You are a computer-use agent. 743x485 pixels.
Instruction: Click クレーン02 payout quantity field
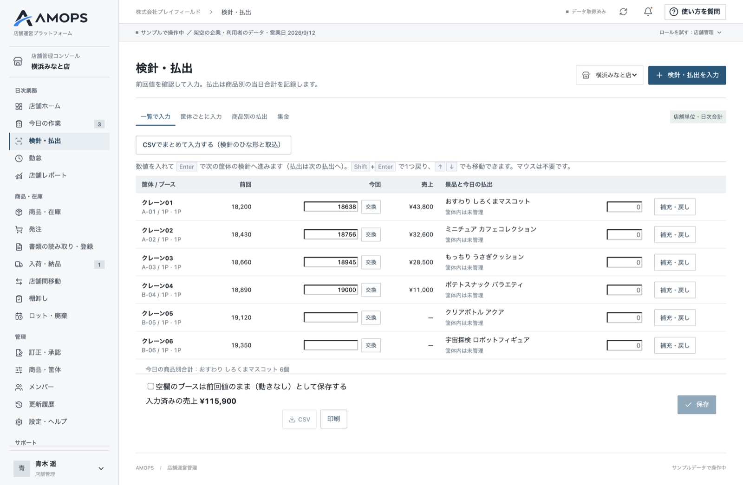624,235
